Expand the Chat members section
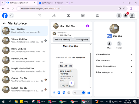The image size is (139, 104). click(x=114, y=60)
